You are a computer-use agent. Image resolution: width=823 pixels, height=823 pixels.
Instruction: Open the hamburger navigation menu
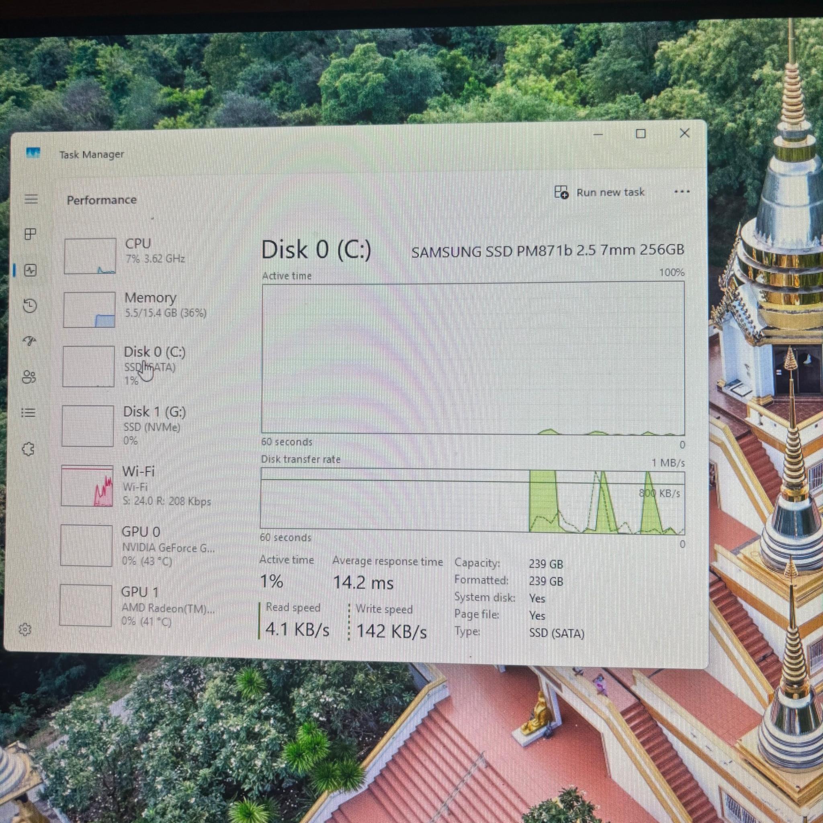(31, 199)
